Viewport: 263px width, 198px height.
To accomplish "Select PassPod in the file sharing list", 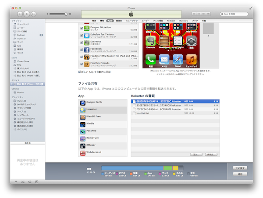I will tap(103, 131).
